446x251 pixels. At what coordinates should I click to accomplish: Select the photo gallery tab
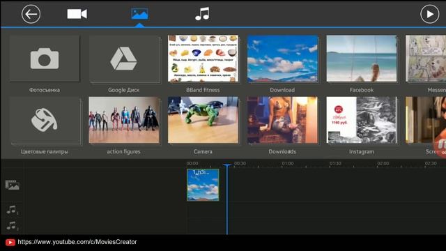(139, 14)
